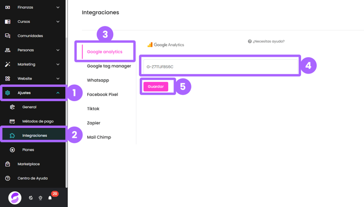
Task: Select the Google tag manager tab
Action: pyautogui.click(x=109, y=66)
